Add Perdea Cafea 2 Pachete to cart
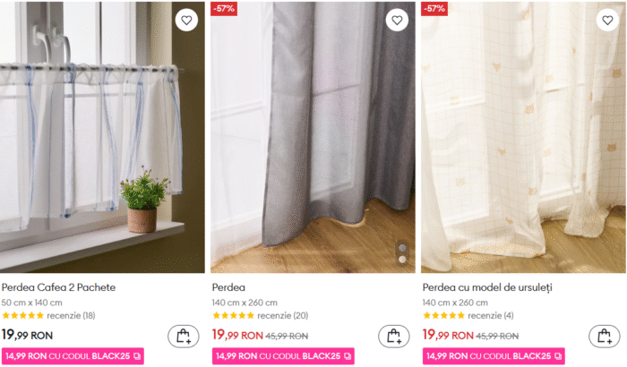Screen dimensions: 627x367 [x=184, y=337]
